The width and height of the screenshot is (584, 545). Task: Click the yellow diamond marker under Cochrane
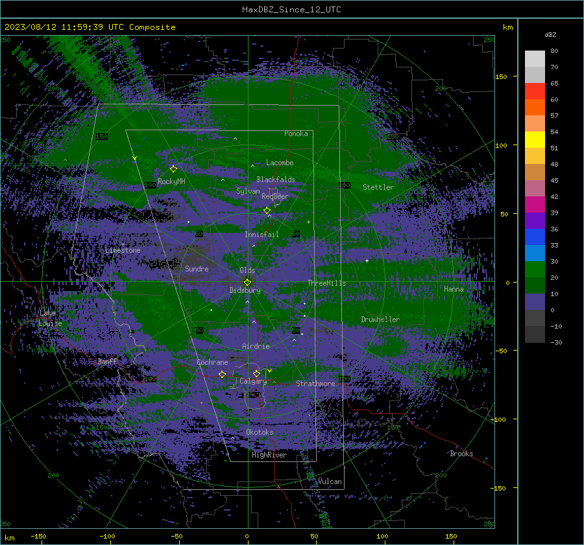tap(222, 374)
